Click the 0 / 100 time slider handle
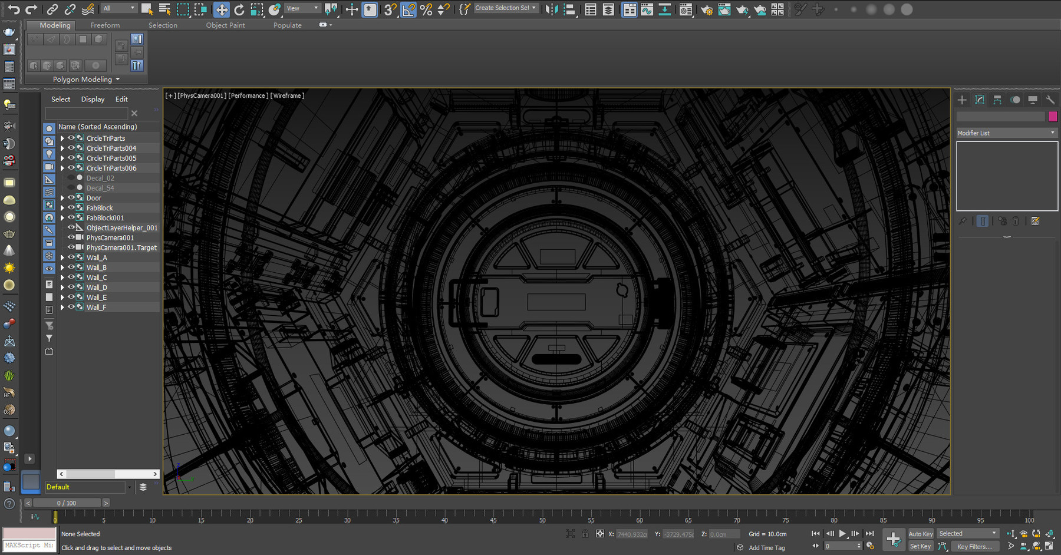Screen dimensions: 1061x555 point(67,503)
